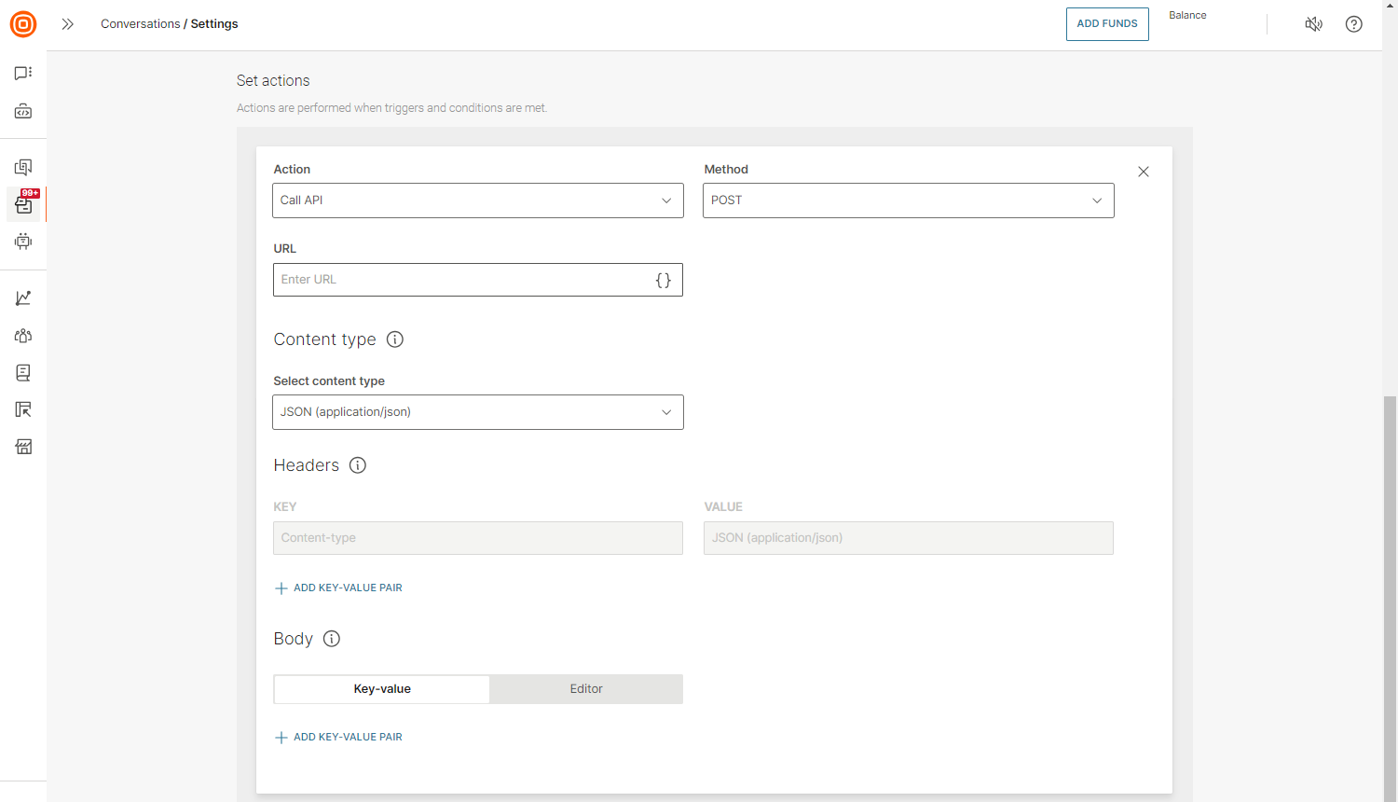
Task: Click the Headers info tooltip icon
Action: (x=358, y=464)
